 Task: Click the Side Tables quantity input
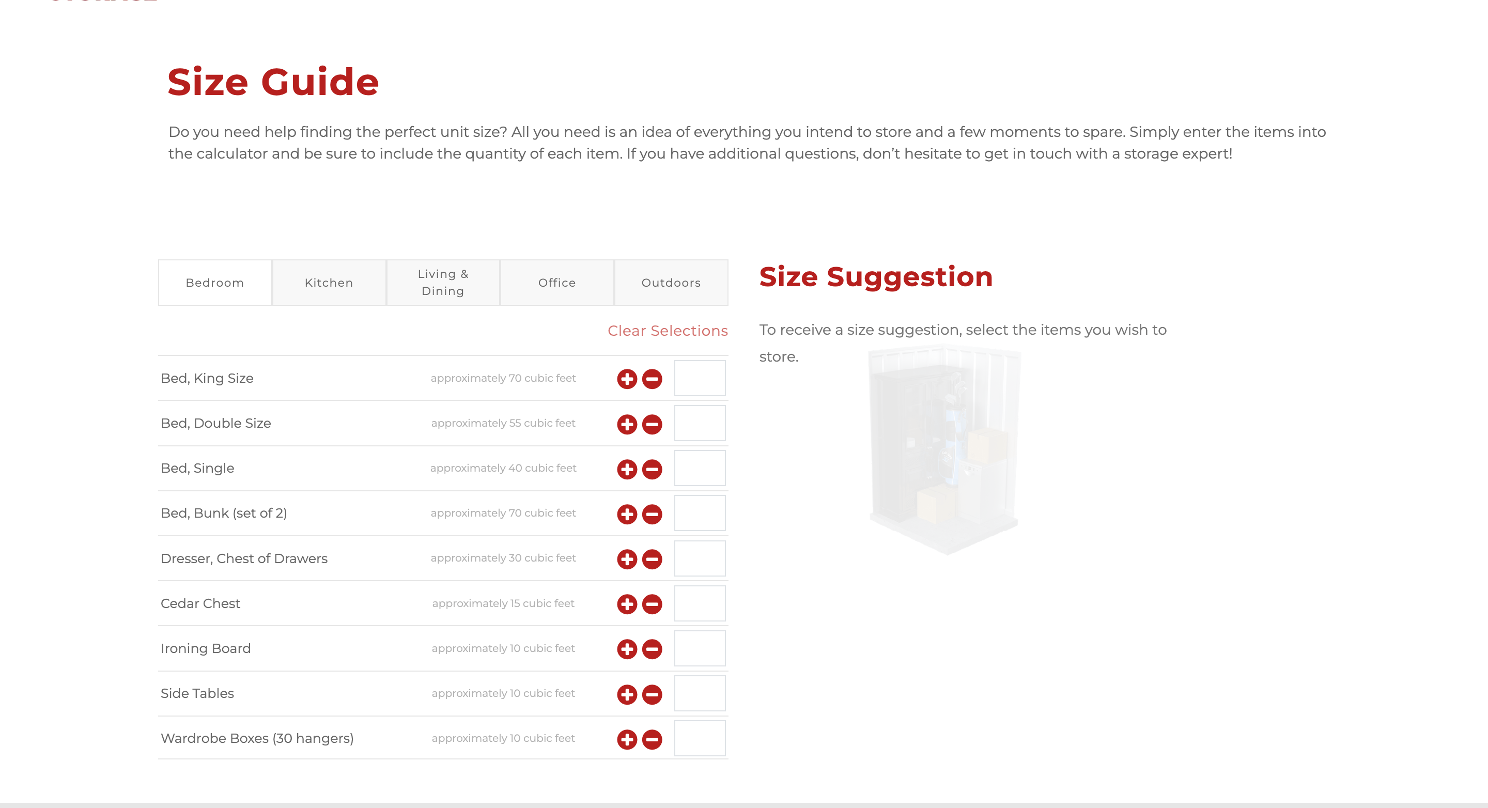pos(700,693)
